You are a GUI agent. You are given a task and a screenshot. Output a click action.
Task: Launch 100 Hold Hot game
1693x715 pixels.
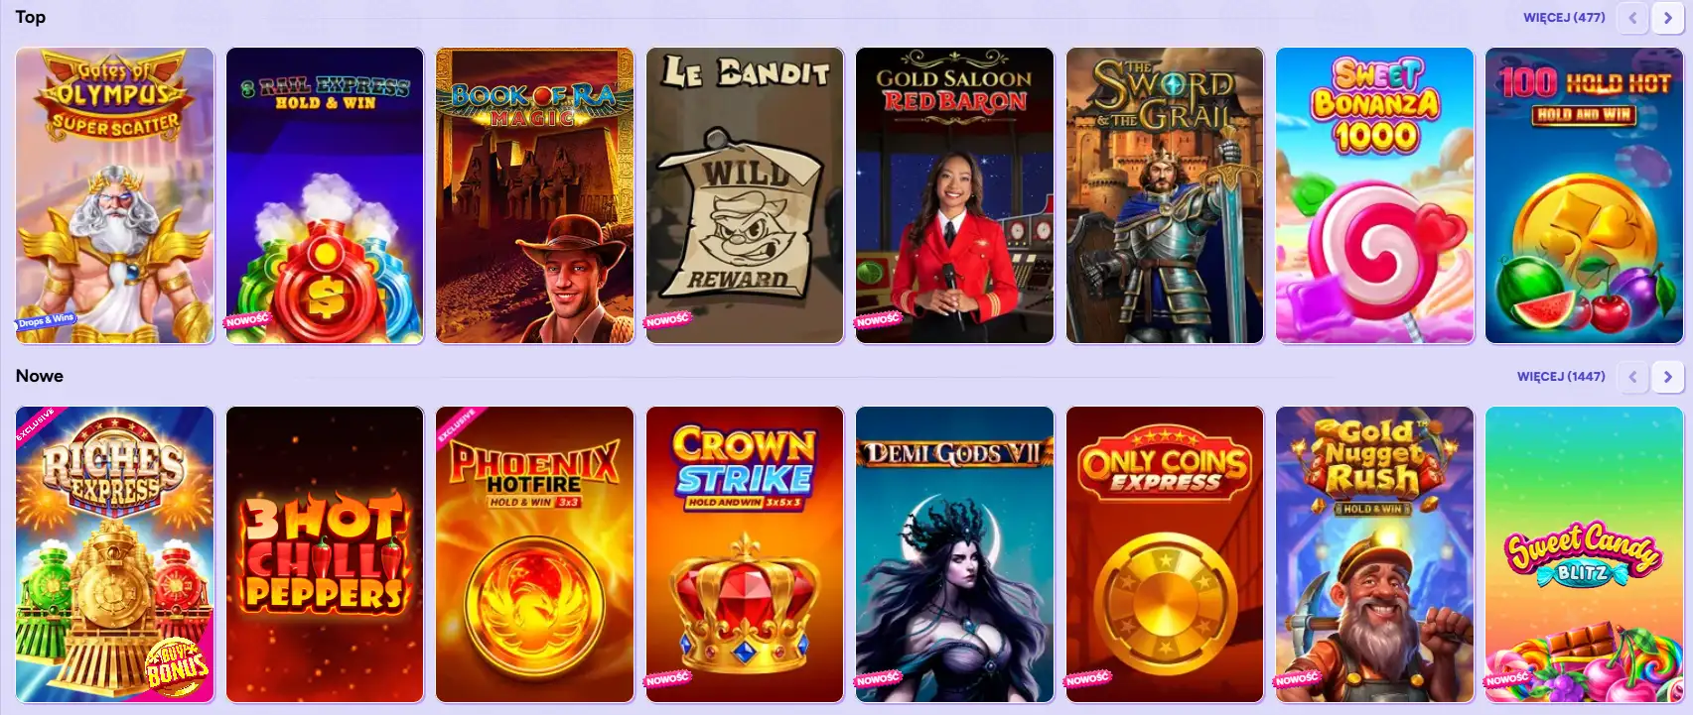click(1585, 195)
